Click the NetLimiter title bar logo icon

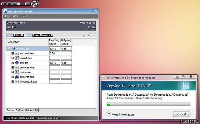5,11
